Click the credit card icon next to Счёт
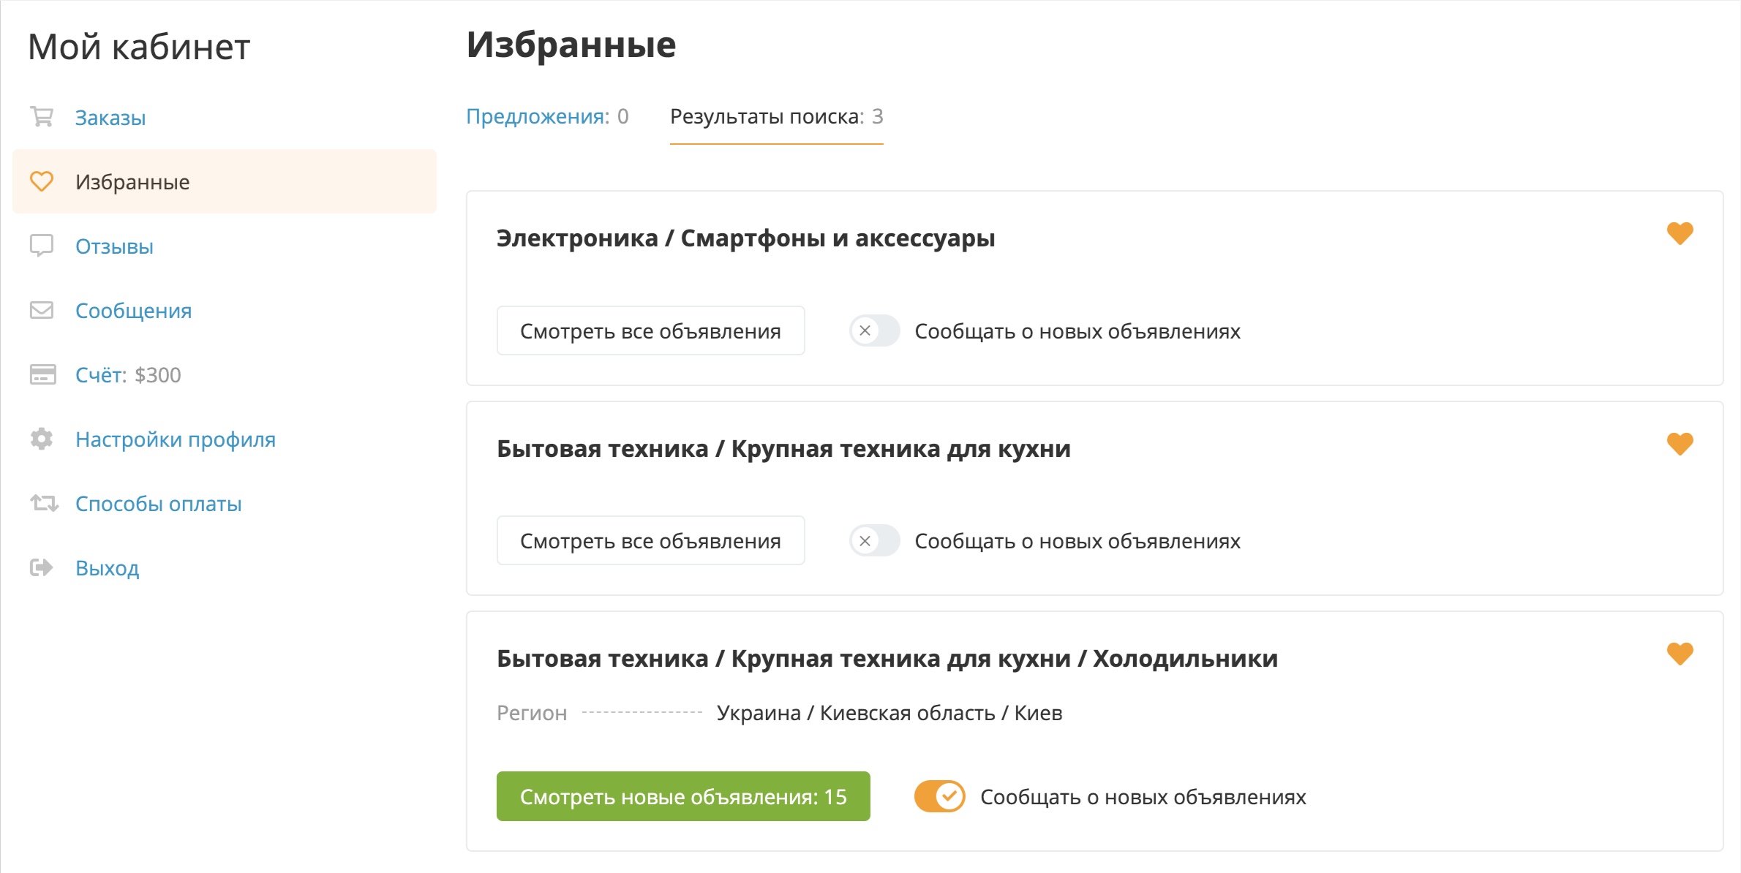The height and width of the screenshot is (873, 1741). pyautogui.click(x=42, y=374)
